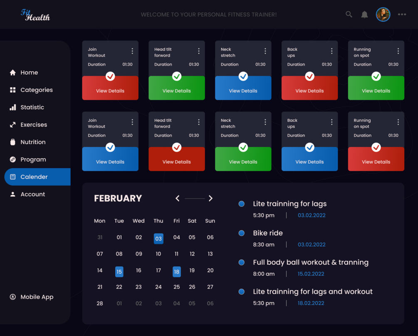The image size is (418, 336).
Task: Open the Mobile App link
Action: tap(37, 297)
